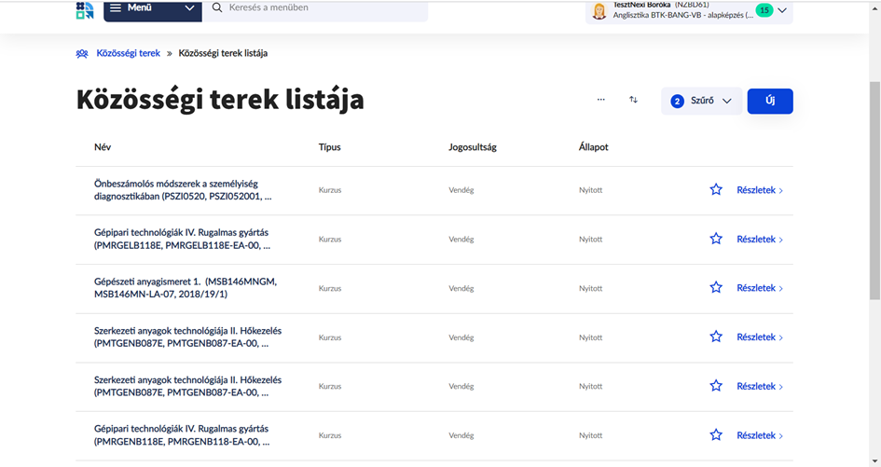
Task: Favorite the Önbeszámolós módszerek course star
Action: [x=716, y=190]
